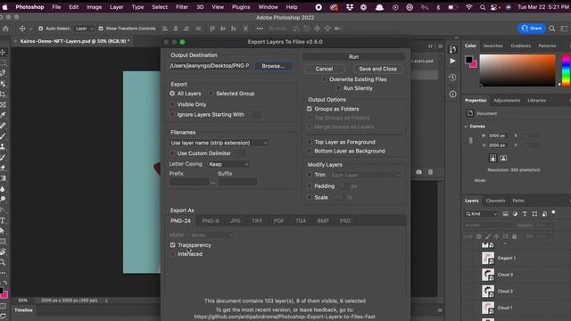This screenshot has height=321, width=571.
Task: Uncheck Groups as Folders checkbox
Action: coord(310,109)
